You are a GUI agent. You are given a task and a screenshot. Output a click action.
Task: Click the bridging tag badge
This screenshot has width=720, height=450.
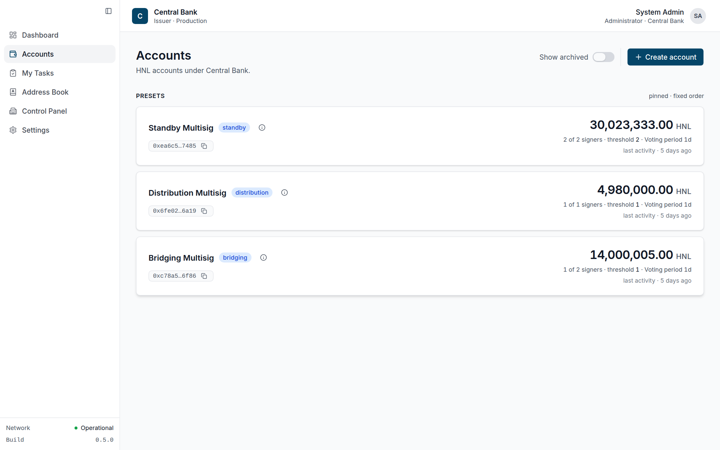235,258
